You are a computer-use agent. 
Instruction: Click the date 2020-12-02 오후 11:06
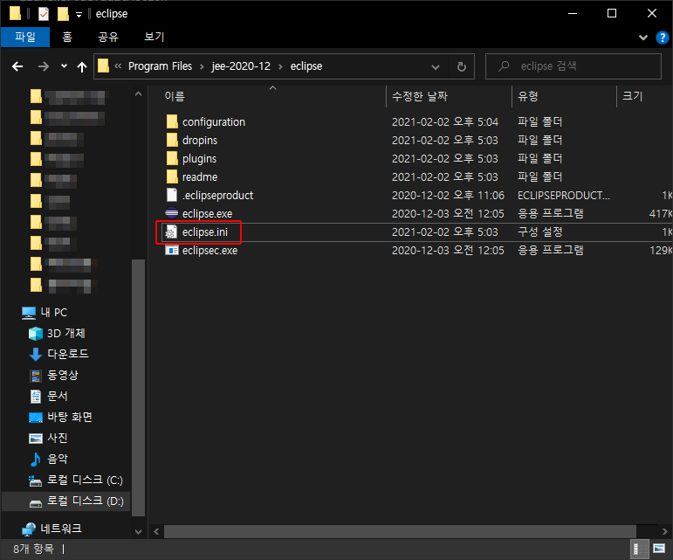point(448,196)
